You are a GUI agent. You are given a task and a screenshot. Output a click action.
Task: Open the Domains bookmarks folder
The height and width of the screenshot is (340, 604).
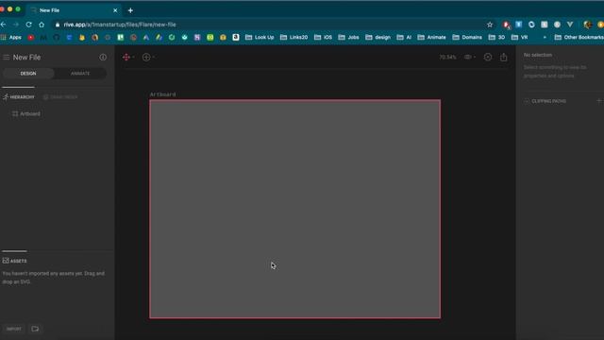tap(467, 37)
